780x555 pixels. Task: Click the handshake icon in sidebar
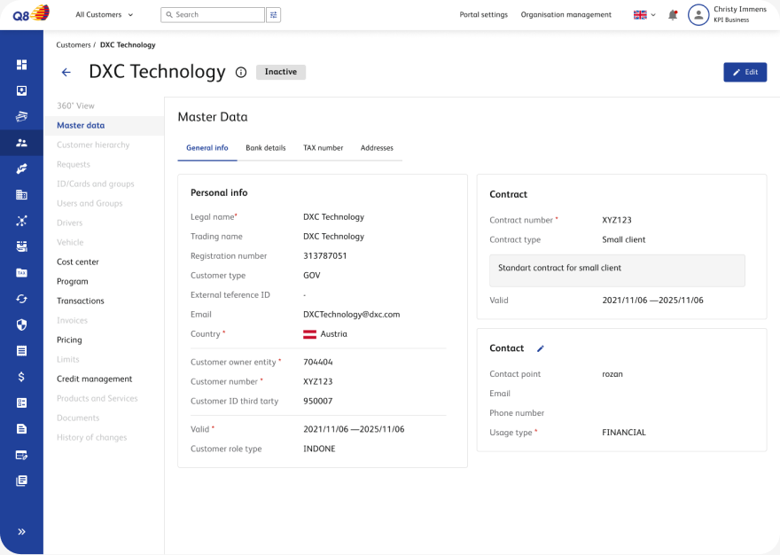click(x=21, y=168)
